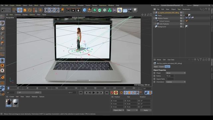Click the blue Bend deformer icon
The width and height of the screenshot is (213, 120).
tap(120, 10)
